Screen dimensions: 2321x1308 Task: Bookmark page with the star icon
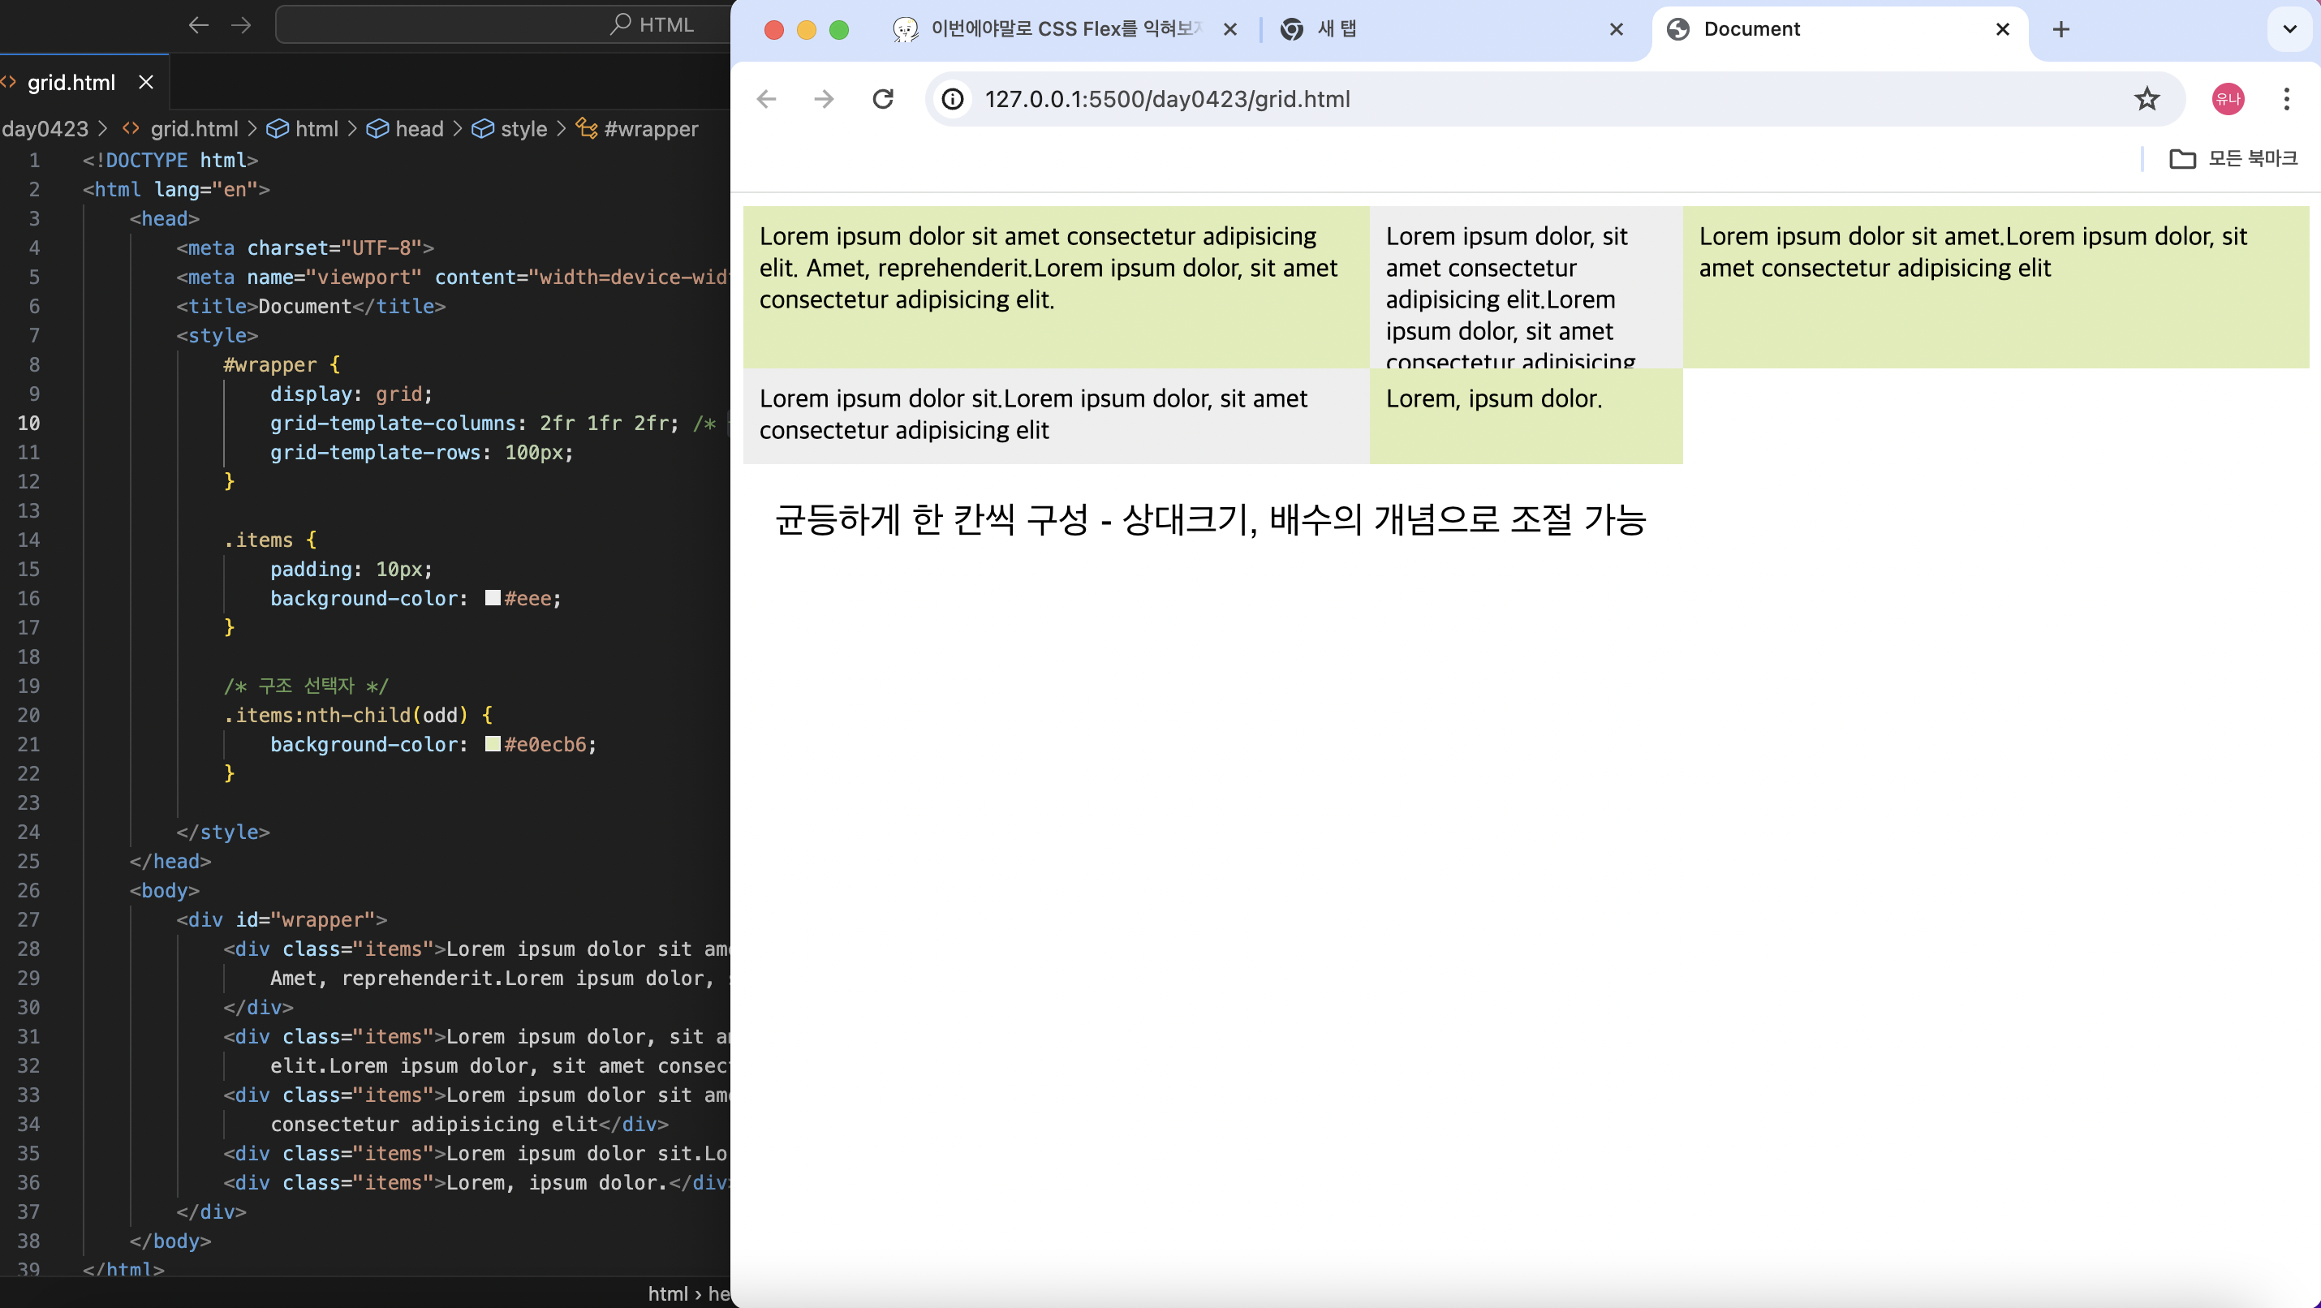2147,99
